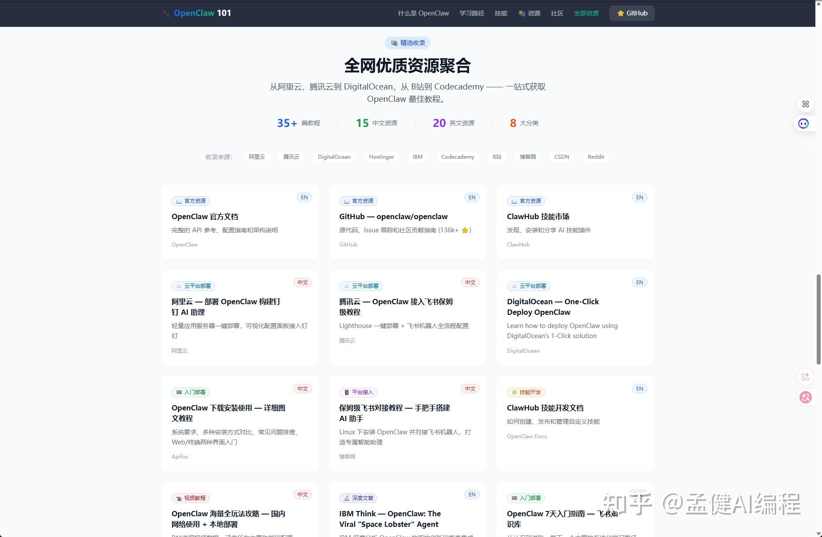Click the 精选收录 badge
The width and height of the screenshot is (822, 537).
(x=408, y=43)
